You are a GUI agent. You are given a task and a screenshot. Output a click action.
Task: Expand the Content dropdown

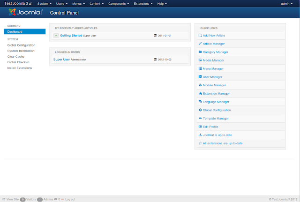pyautogui.click(x=97, y=4)
